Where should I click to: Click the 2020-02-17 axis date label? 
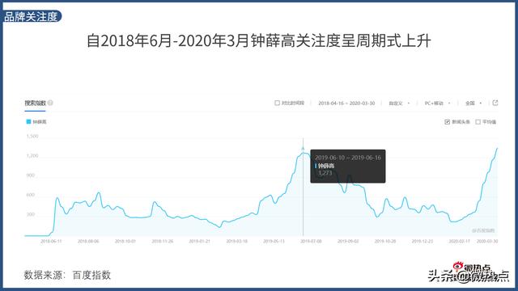(459, 241)
